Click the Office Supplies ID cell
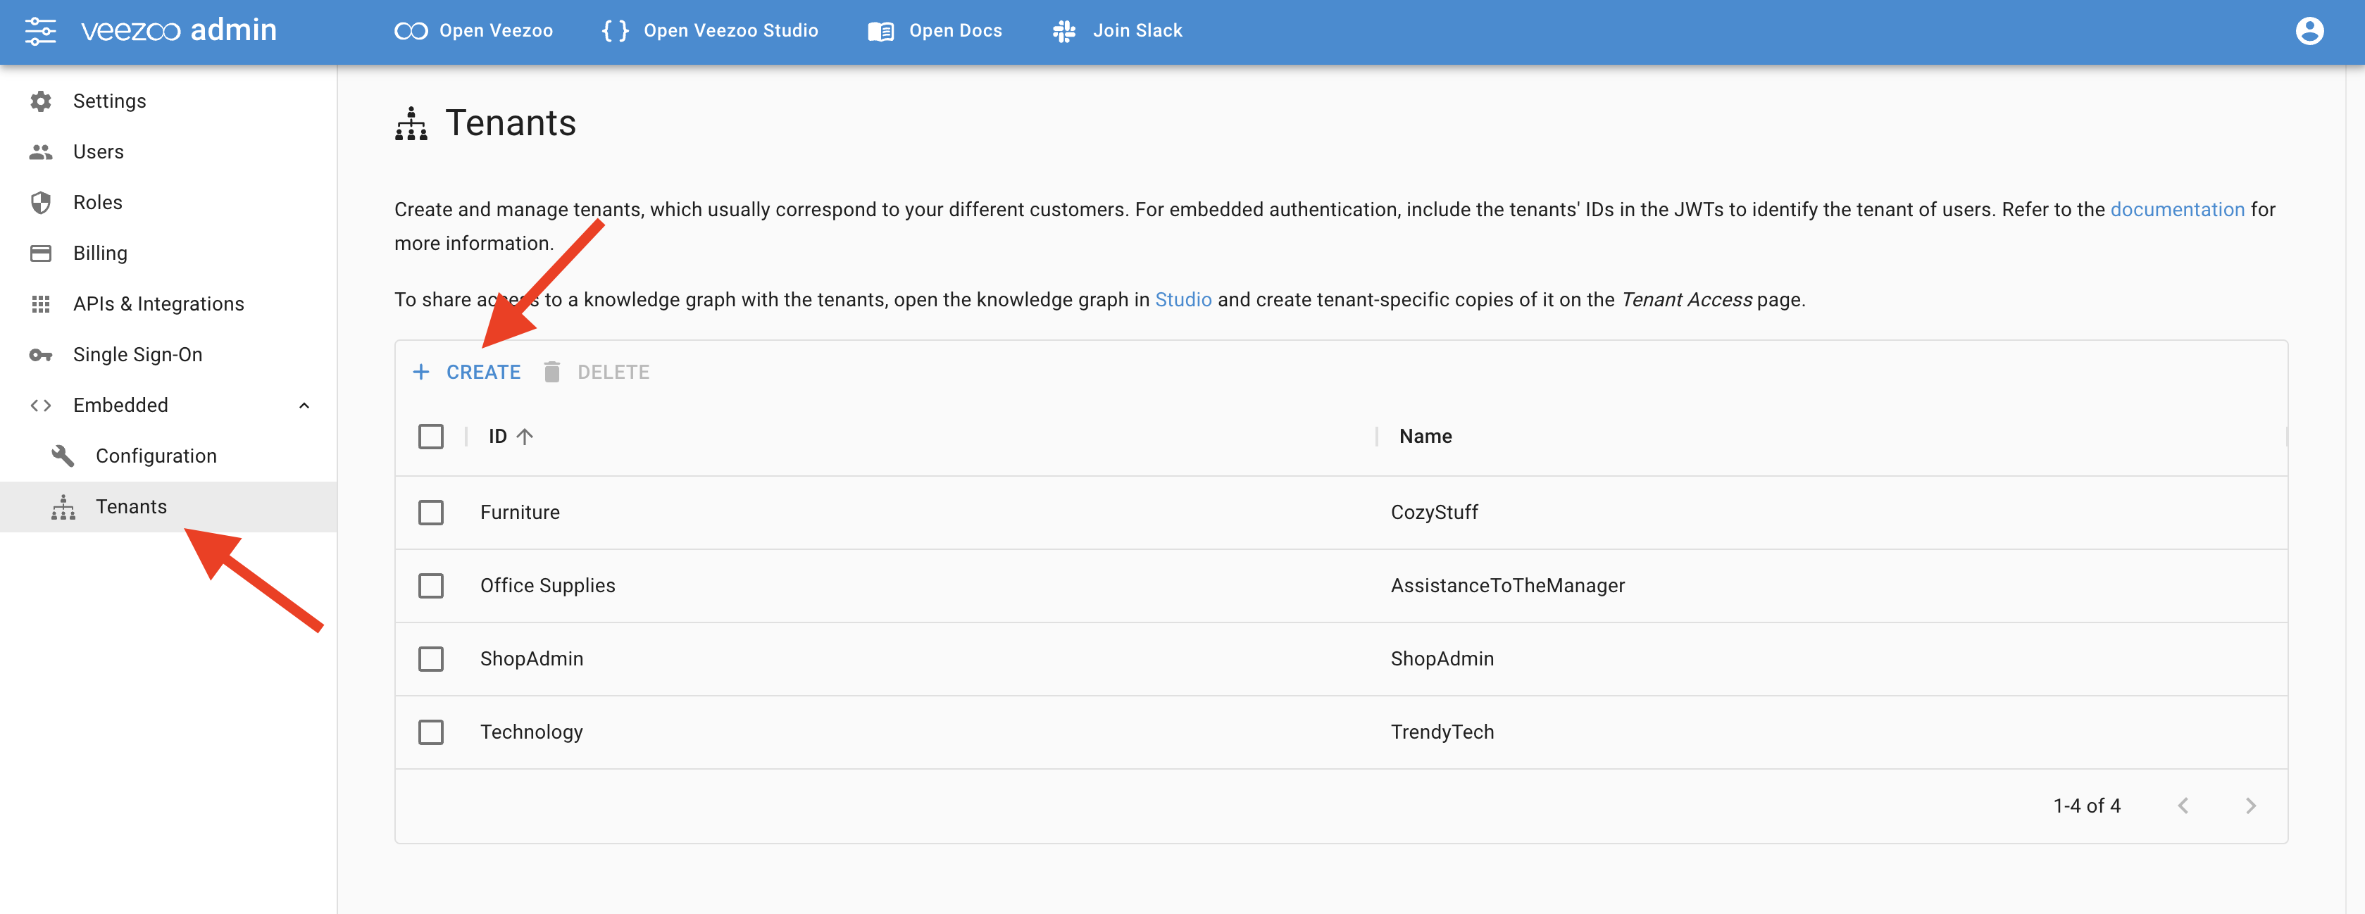 (x=547, y=585)
